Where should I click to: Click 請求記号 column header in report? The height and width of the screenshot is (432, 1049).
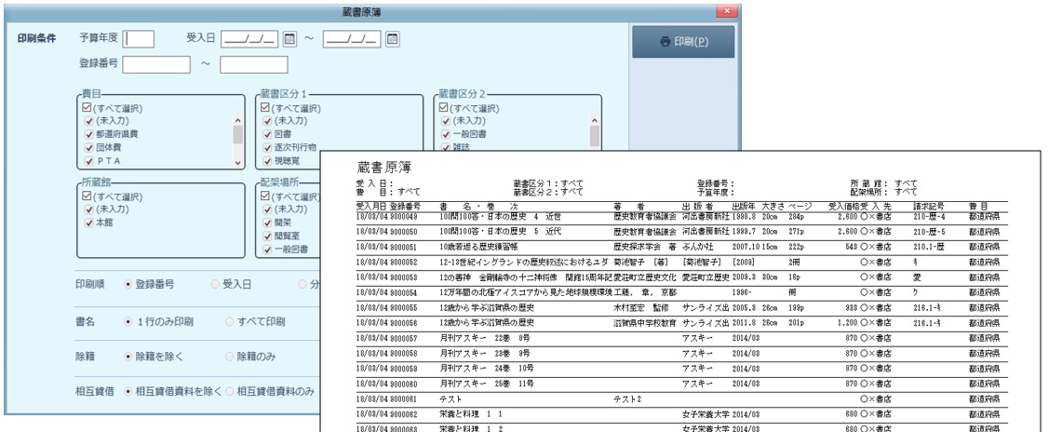click(929, 206)
